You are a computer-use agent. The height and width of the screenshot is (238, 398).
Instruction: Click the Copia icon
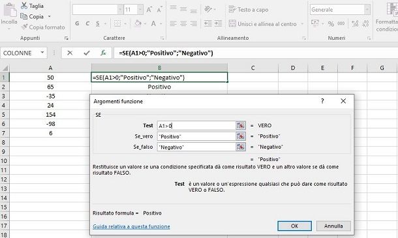[24, 16]
